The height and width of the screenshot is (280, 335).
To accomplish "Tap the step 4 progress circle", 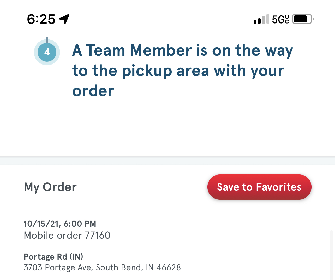I will point(47,52).
